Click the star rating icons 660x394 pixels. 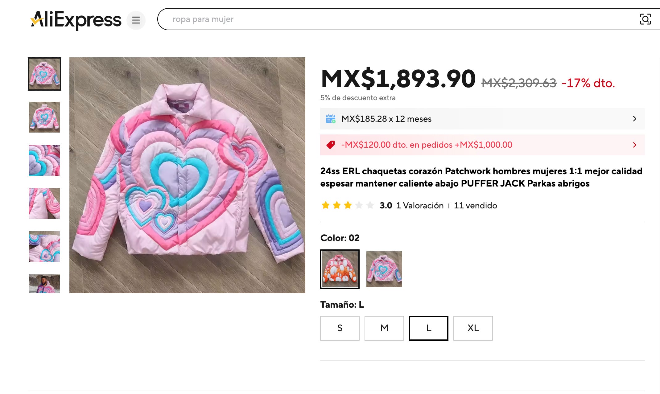348,205
